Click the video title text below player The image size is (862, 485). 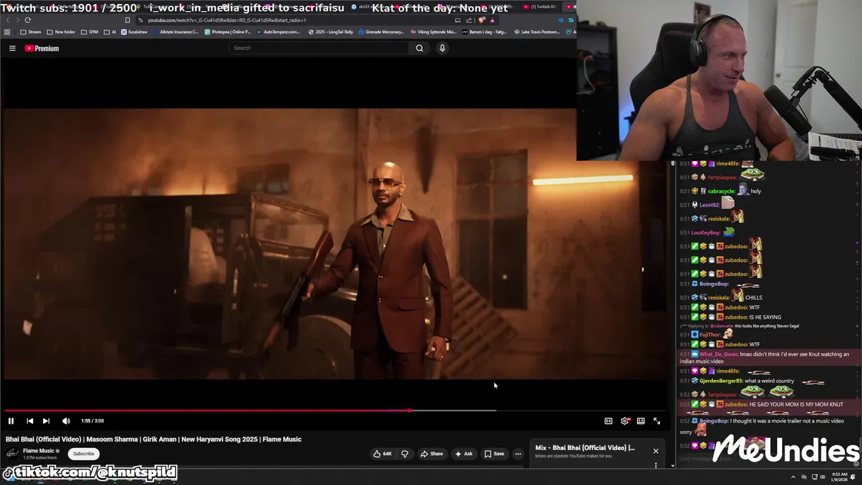(154, 439)
